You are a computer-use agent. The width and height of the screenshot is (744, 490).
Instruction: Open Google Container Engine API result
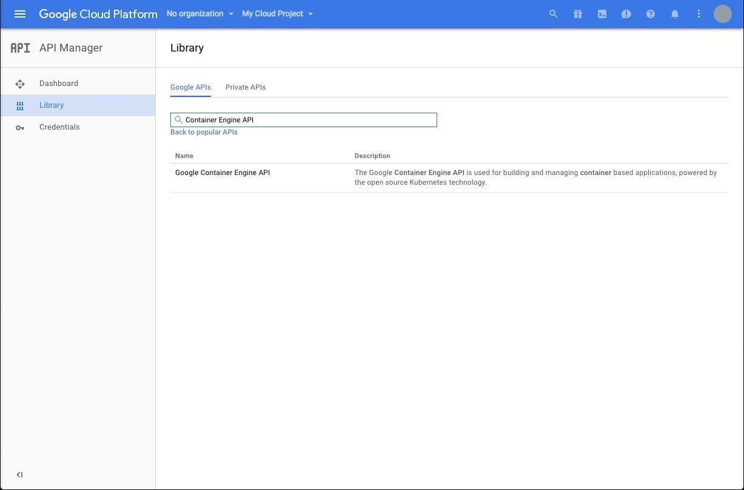pos(223,173)
